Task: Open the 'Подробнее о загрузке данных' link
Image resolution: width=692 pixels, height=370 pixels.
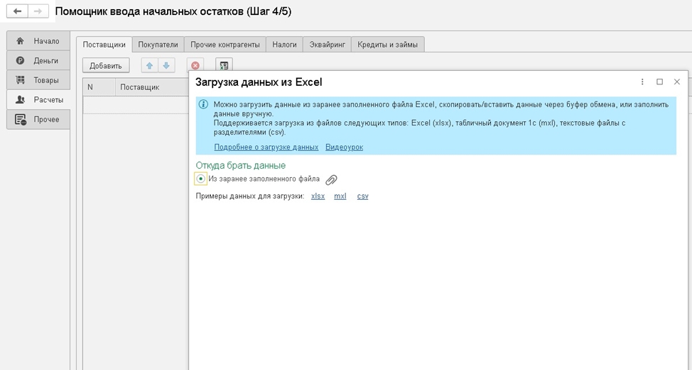Action: coord(266,147)
